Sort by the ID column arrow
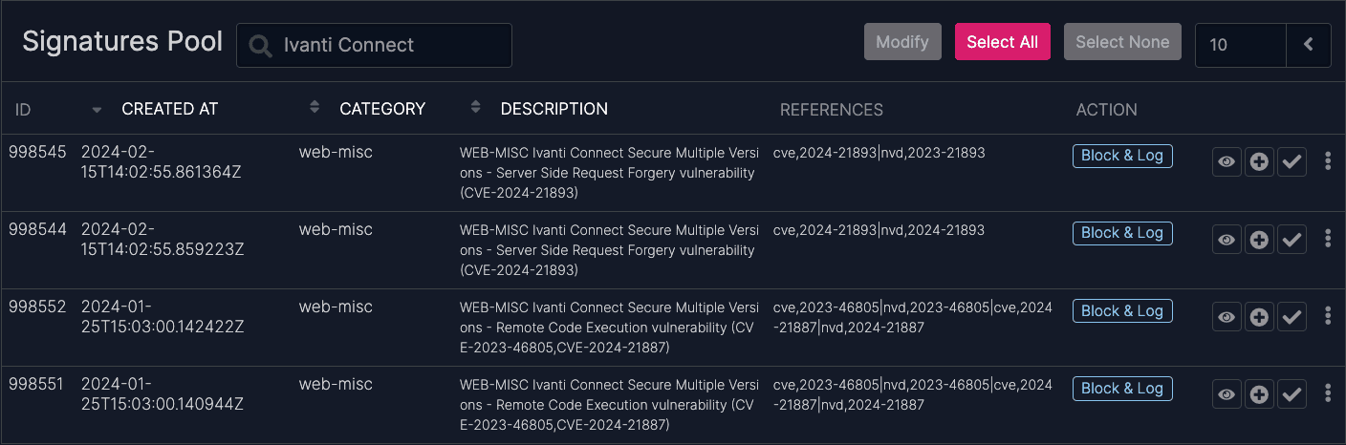Image resolution: width=1346 pixels, height=445 pixels. [x=97, y=111]
